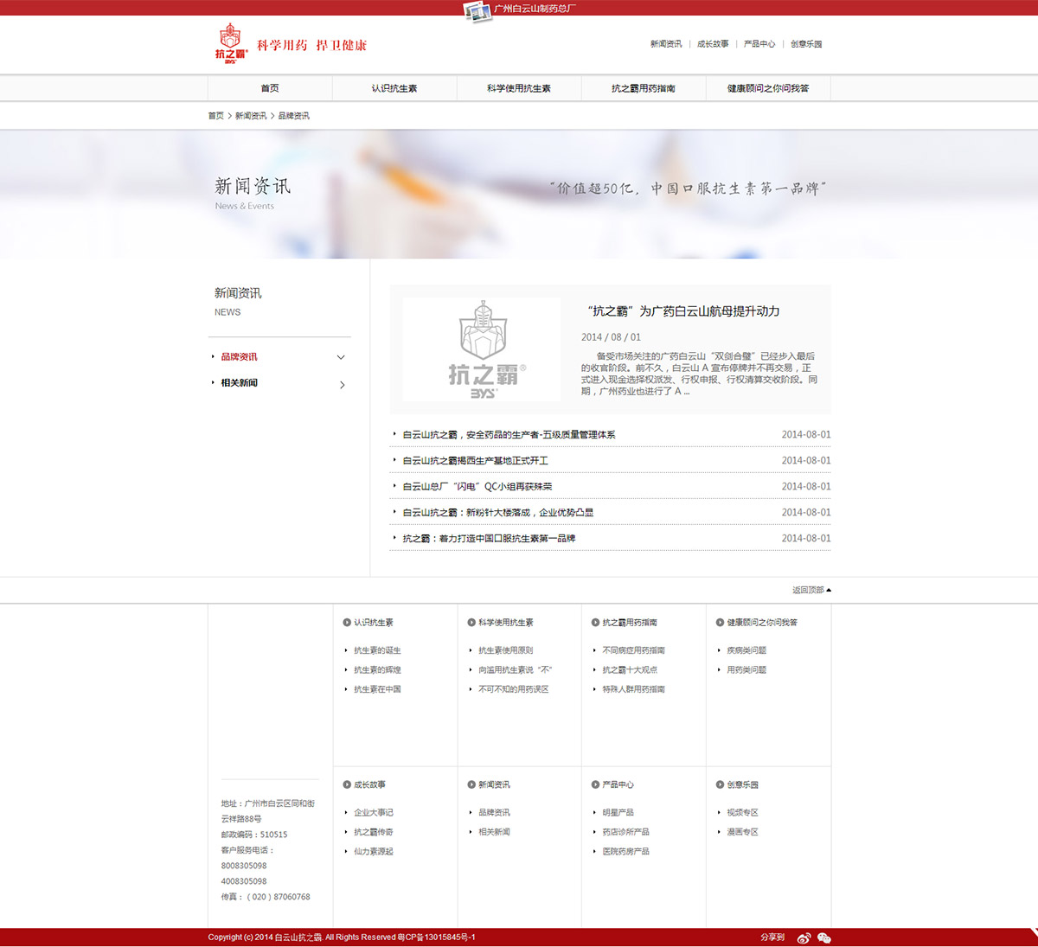Click the 返回顶部 up arrow
1038x947 pixels.
click(829, 590)
